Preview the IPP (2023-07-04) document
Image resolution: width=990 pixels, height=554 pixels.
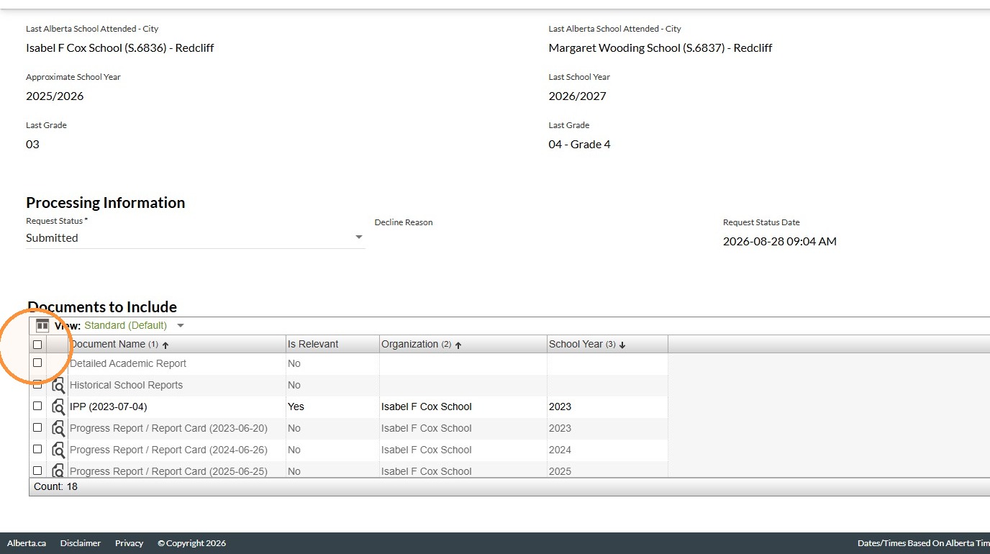58,407
